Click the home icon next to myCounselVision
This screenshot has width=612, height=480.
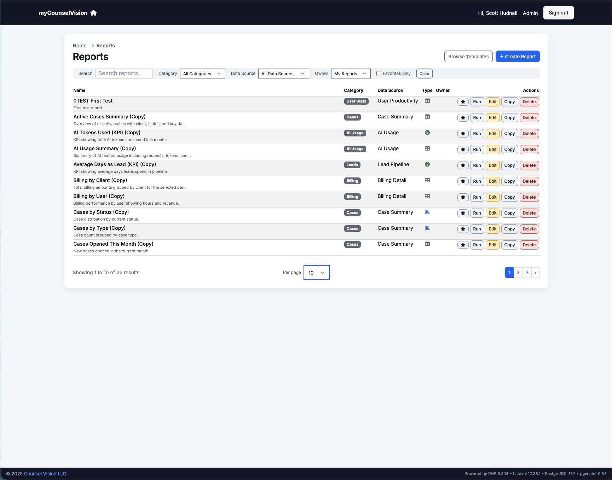tap(93, 13)
